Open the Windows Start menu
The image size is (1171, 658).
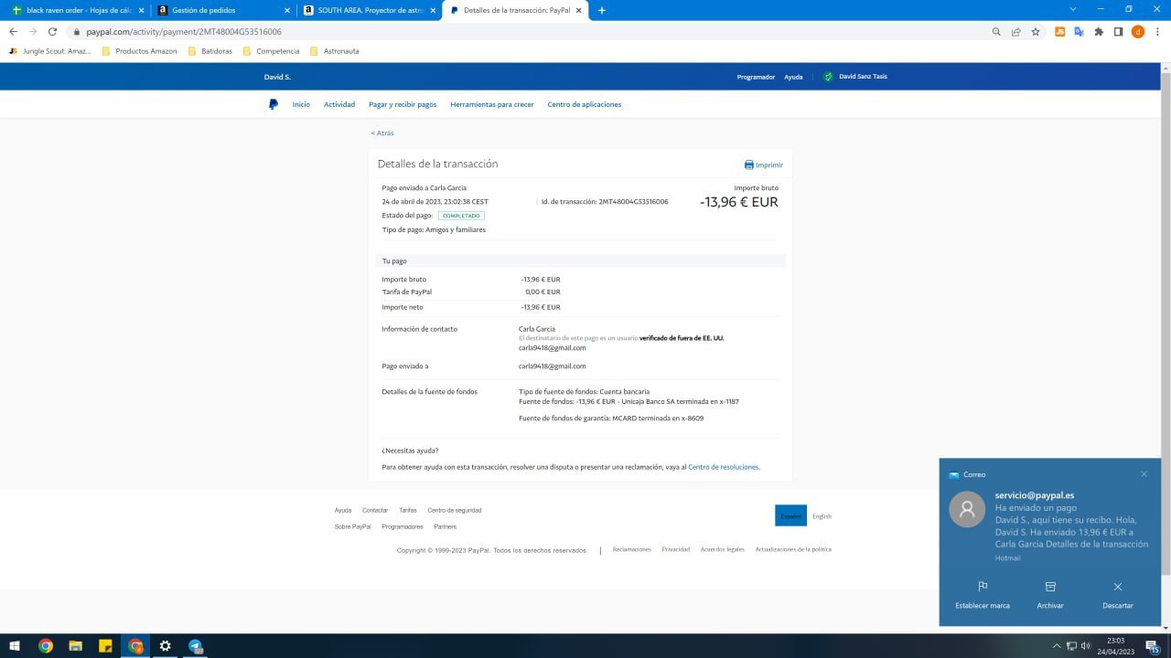(16, 646)
